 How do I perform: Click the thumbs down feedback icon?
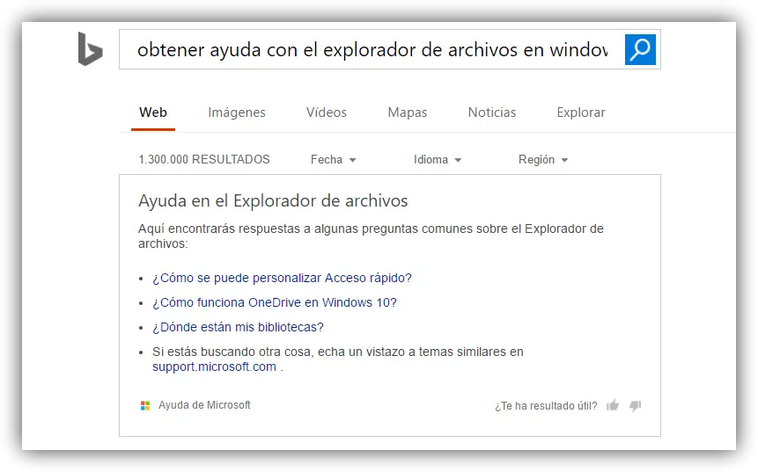pyautogui.click(x=636, y=405)
